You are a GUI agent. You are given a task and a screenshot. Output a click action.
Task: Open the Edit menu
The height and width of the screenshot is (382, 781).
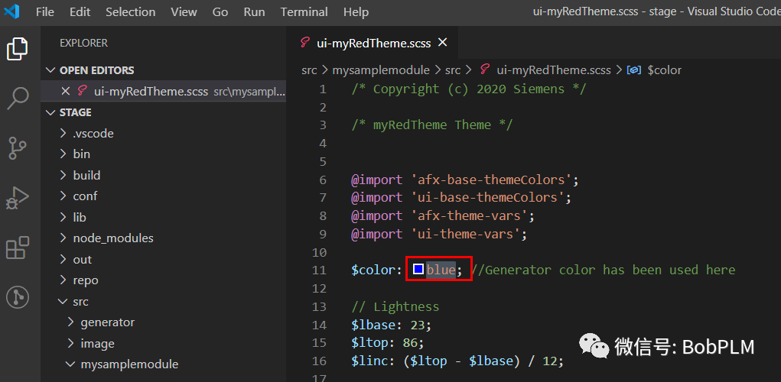coord(80,12)
